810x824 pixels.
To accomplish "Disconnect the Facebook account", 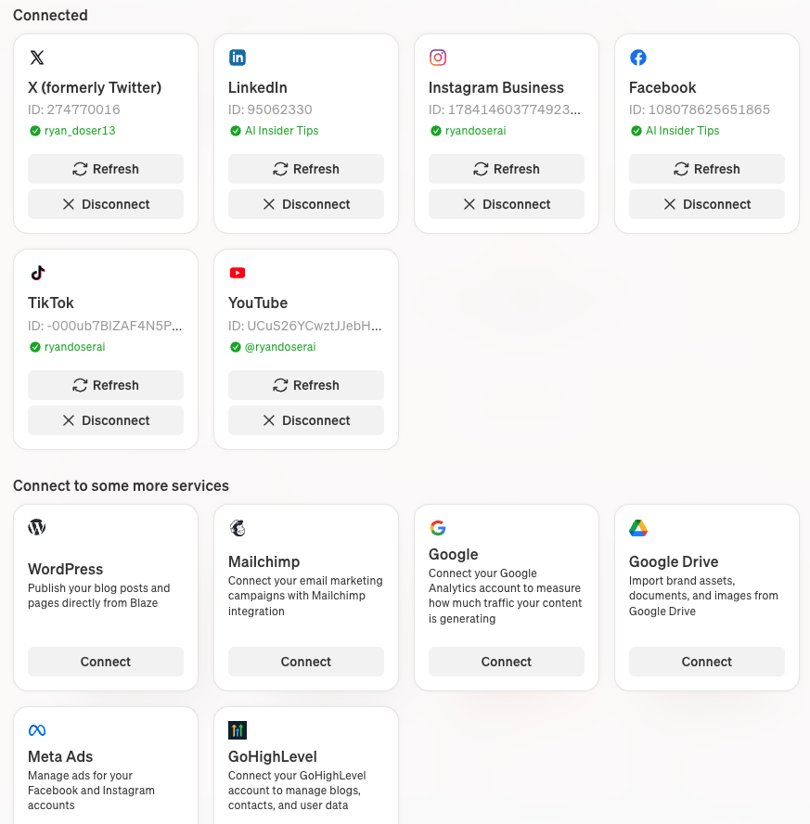I will 706,203.
